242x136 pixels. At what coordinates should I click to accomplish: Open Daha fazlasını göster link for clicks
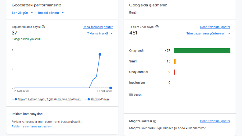(x=98, y=27)
